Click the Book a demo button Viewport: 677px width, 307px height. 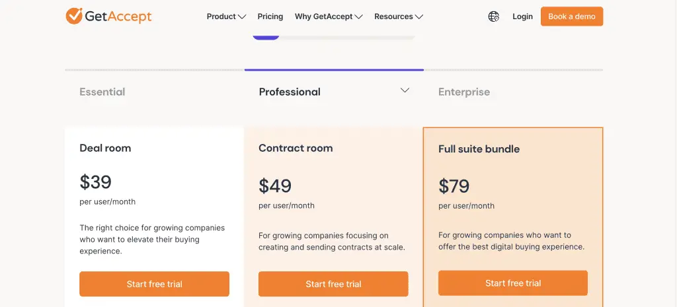coord(572,17)
